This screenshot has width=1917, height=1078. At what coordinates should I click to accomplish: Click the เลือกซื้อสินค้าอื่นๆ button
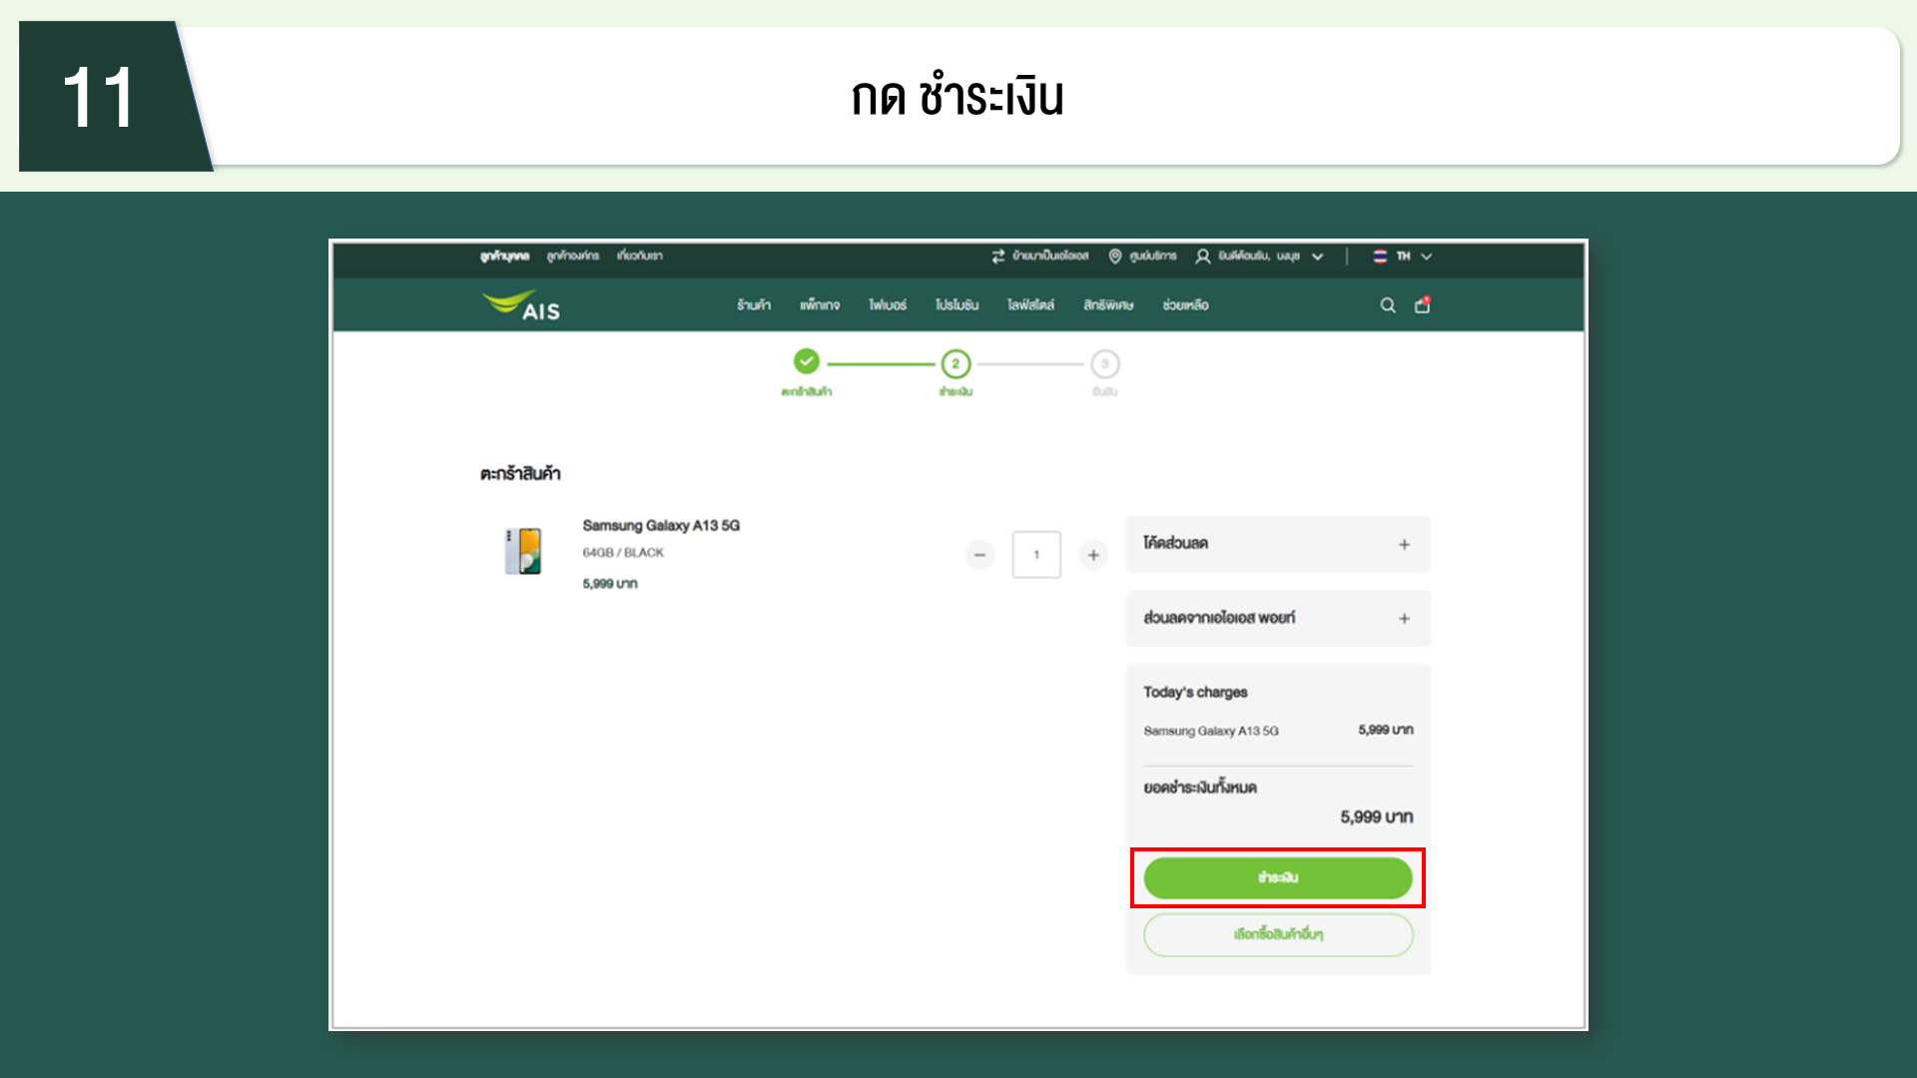pyautogui.click(x=1278, y=934)
